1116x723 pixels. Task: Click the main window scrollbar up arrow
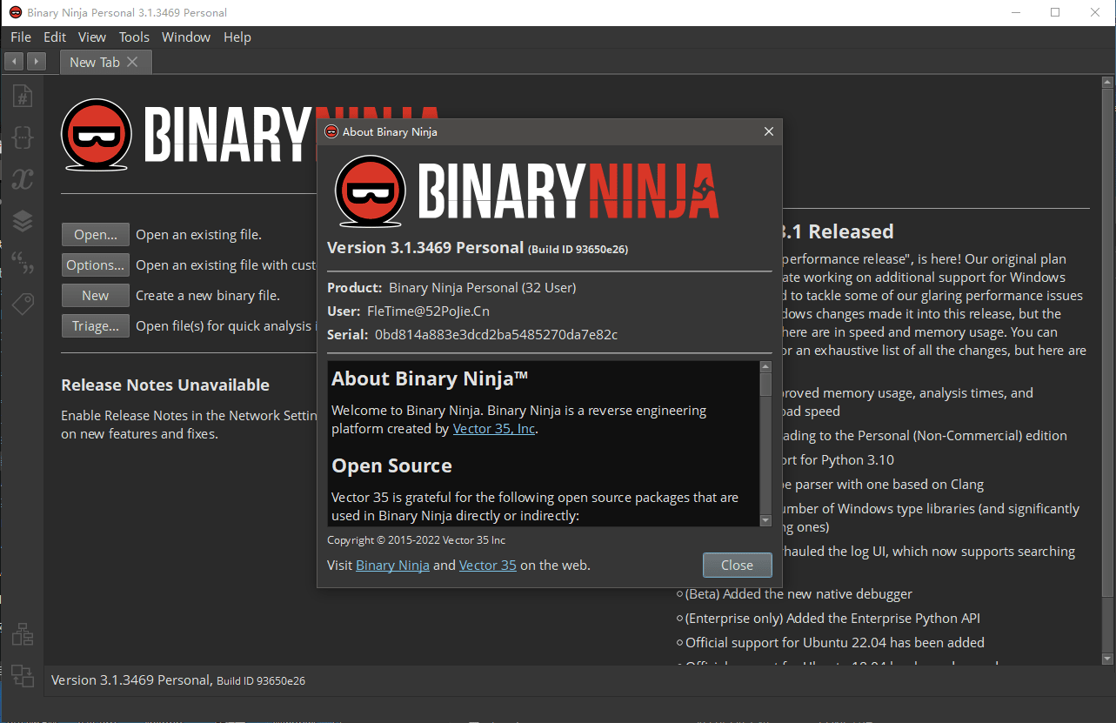[x=1107, y=82]
